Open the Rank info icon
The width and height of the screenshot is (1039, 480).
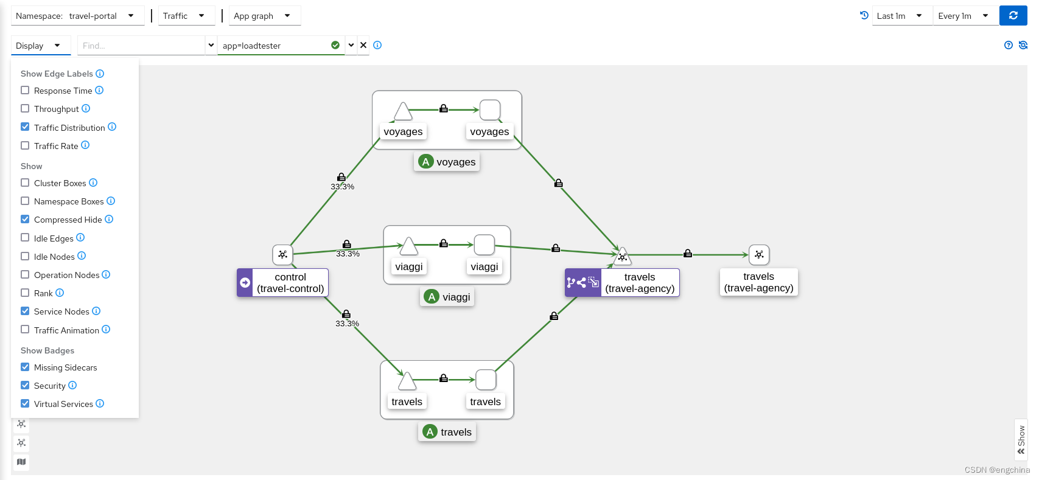pyautogui.click(x=60, y=293)
